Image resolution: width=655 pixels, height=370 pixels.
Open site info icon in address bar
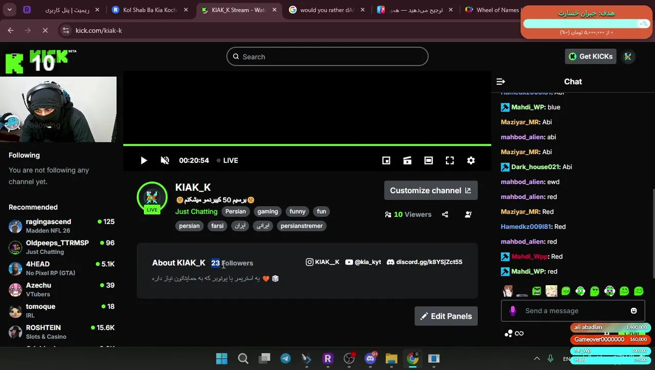(x=66, y=30)
